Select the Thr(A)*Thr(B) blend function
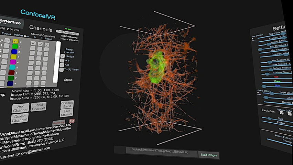Viewport: 293px width, 165px height. point(61,70)
